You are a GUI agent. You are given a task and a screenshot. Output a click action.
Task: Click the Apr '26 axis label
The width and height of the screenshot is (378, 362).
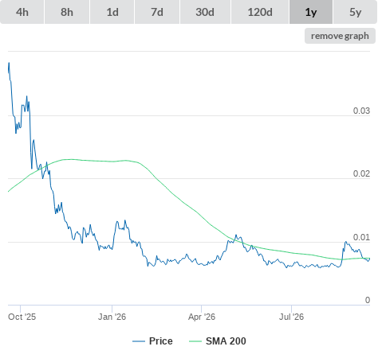point(202,317)
